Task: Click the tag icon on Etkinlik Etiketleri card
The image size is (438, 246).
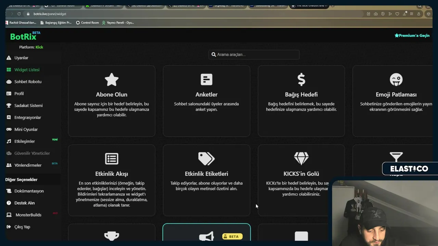Action: [x=206, y=159]
